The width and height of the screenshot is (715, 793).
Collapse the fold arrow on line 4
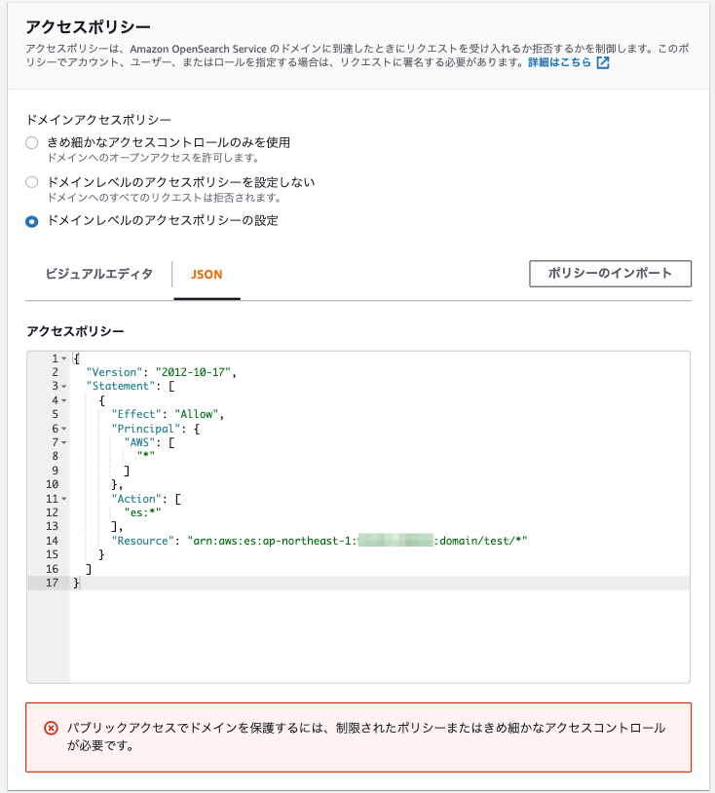[x=64, y=400]
